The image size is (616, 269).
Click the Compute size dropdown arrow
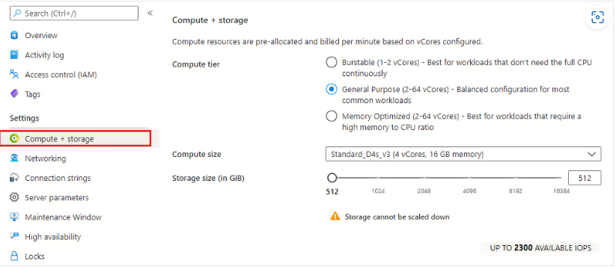(591, 155)
